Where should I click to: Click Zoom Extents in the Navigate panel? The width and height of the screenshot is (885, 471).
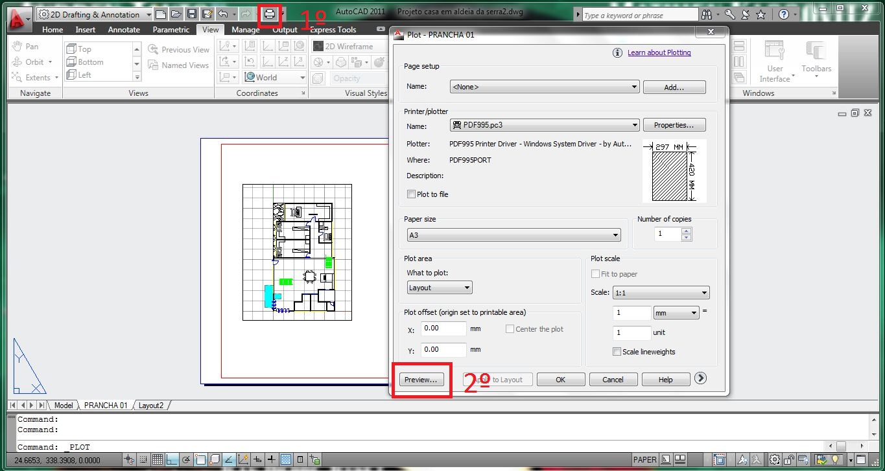30,77
